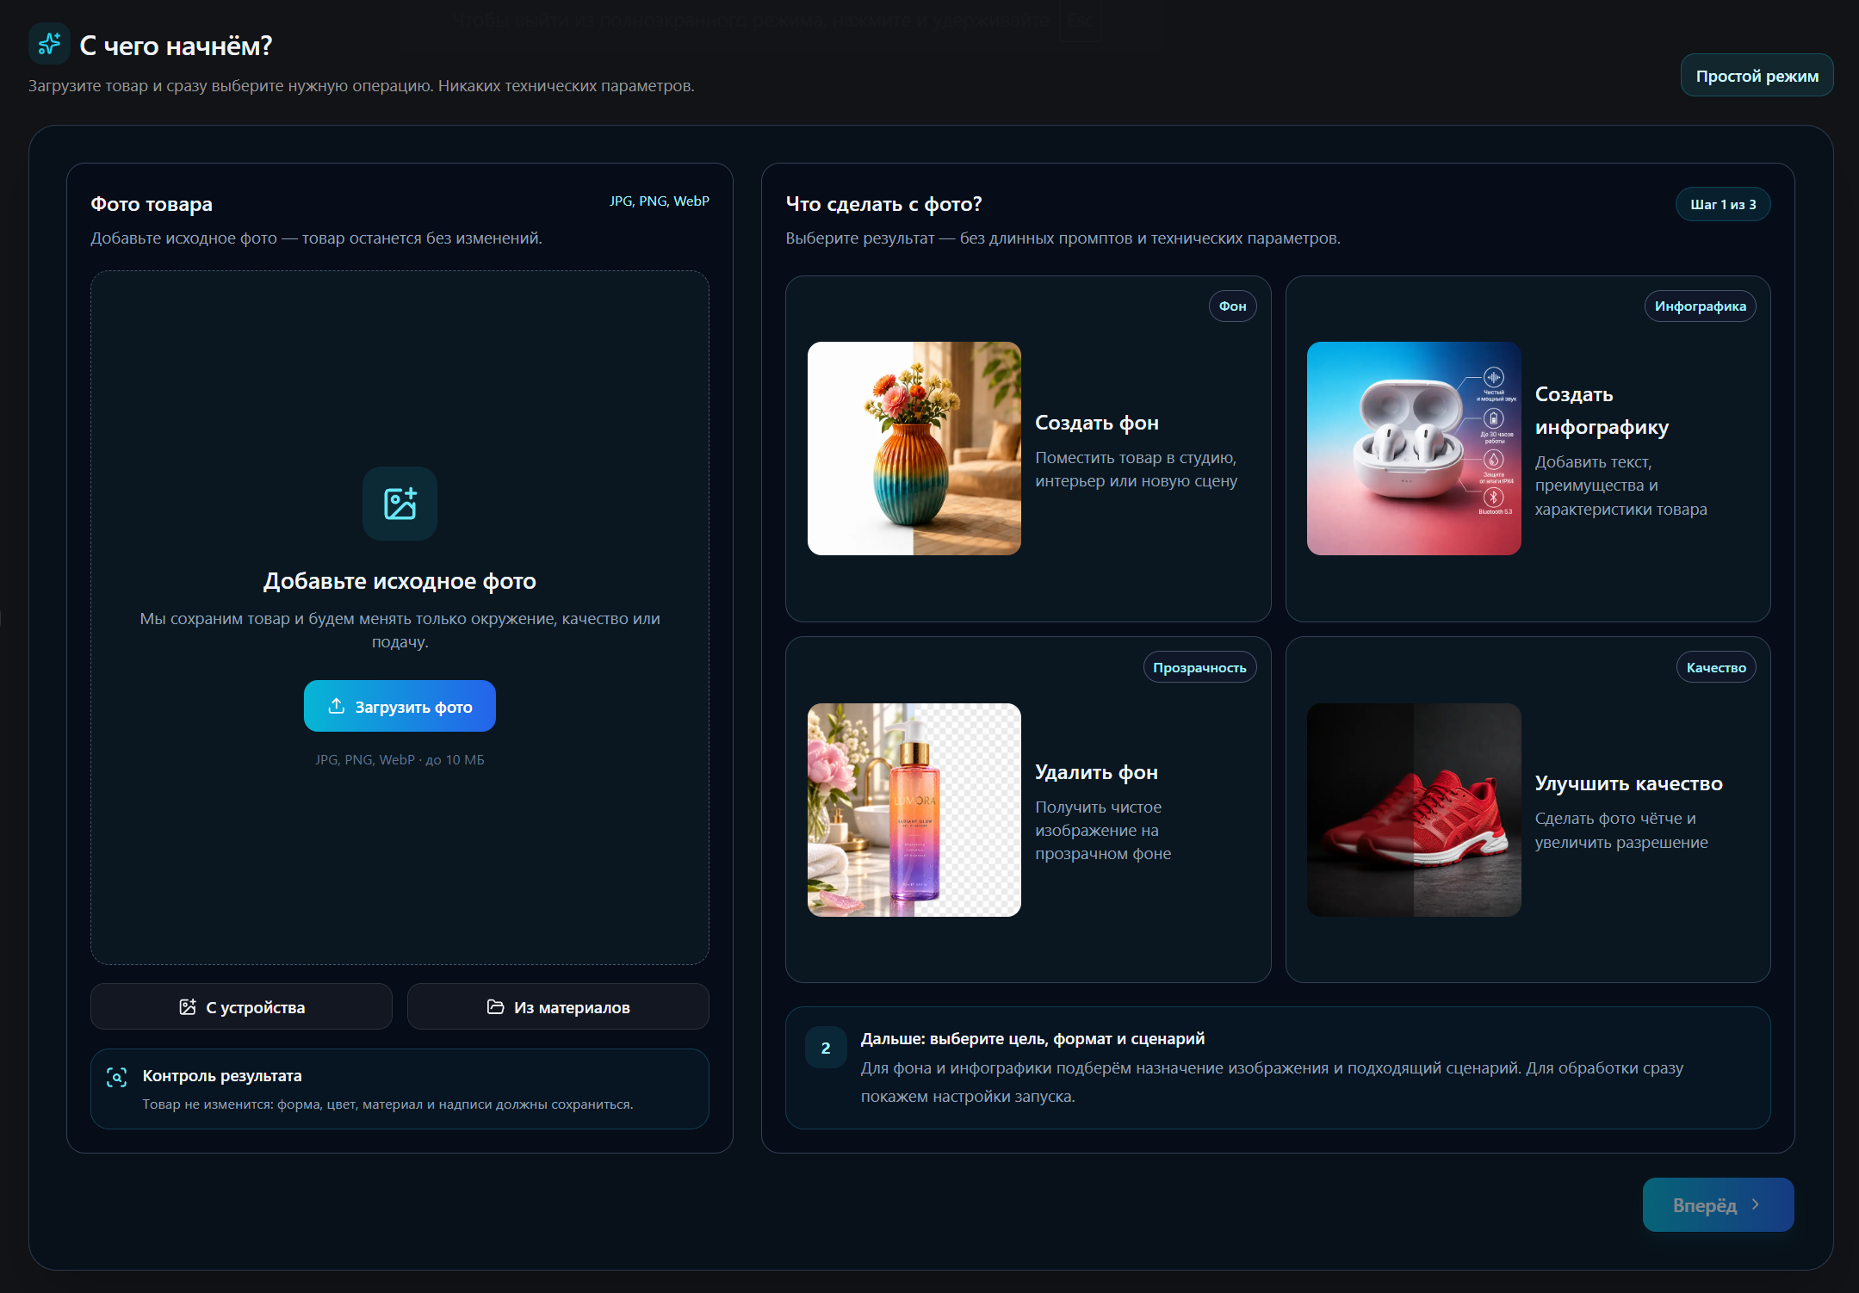Click the add-image icon in the upload zone
Screen dimensions: 1859x1293
pyautogui.click(x=400, y=504)
